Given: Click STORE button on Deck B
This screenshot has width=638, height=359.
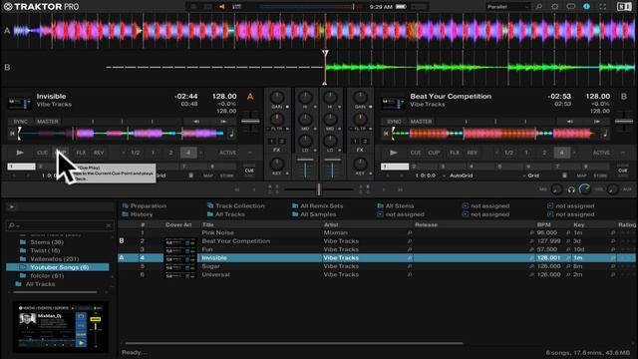Looking at the screenshot, I should 600,176.
